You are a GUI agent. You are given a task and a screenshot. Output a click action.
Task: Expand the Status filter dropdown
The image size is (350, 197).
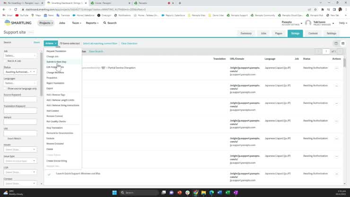(x=20, y=72)
